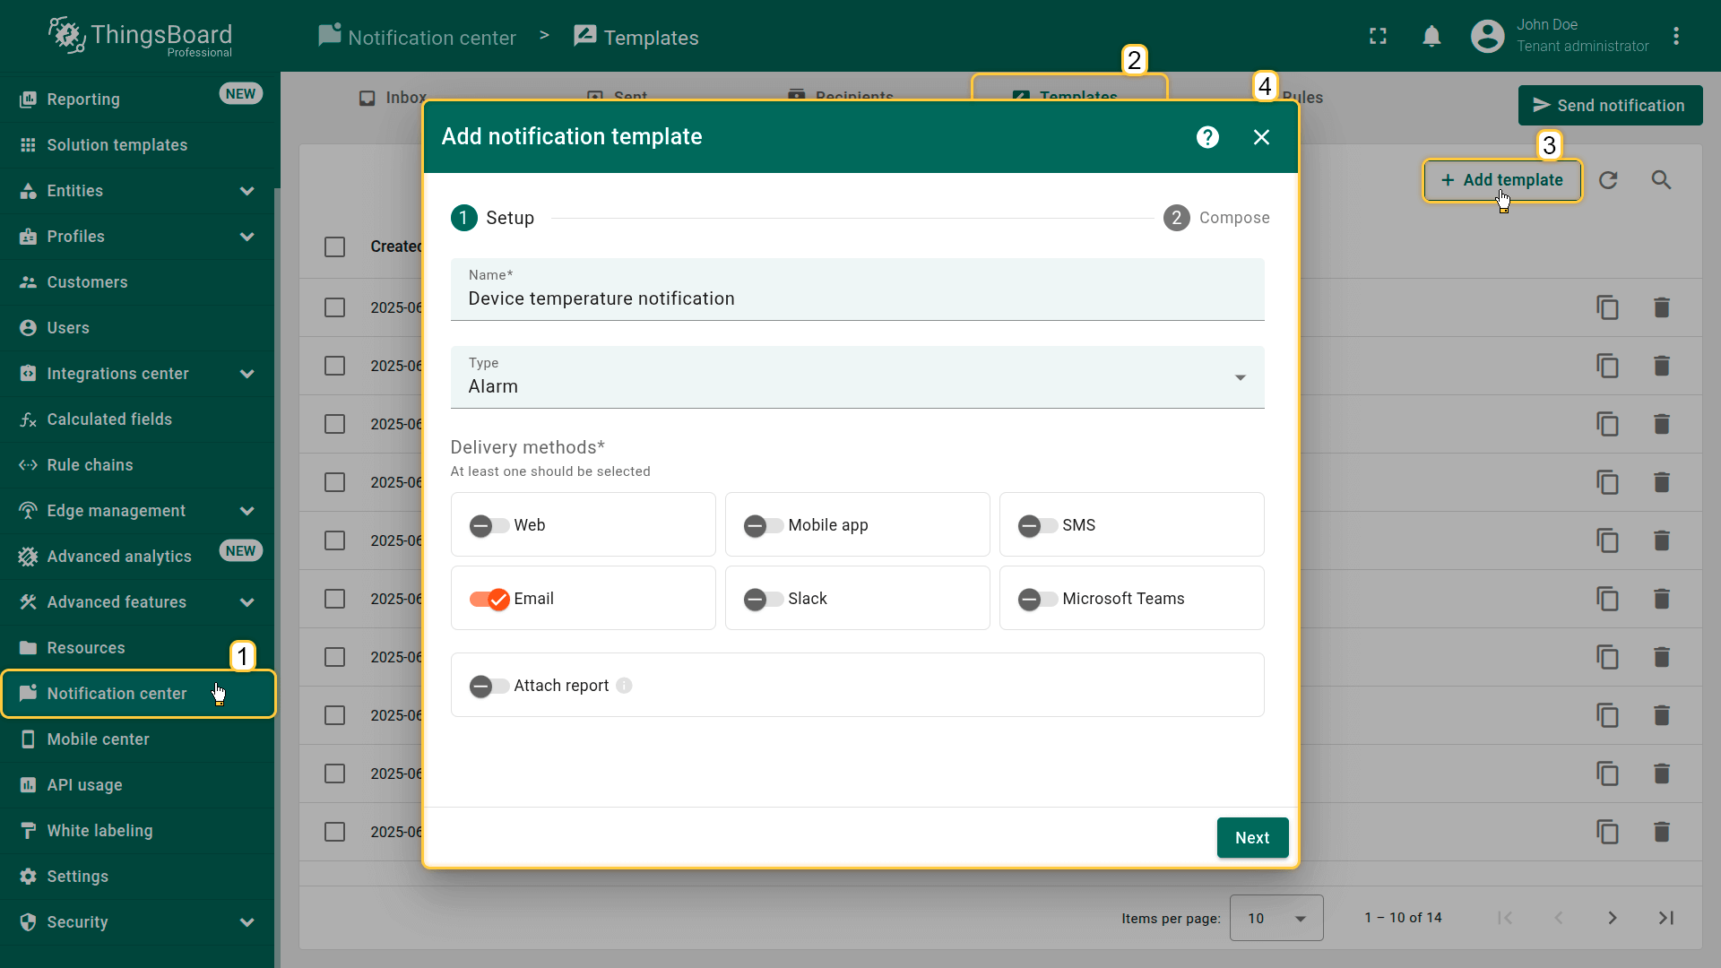Click the refresh templates icon
The width and height of the screenshot is (1721, 968).
click(x=1608, y=180)
